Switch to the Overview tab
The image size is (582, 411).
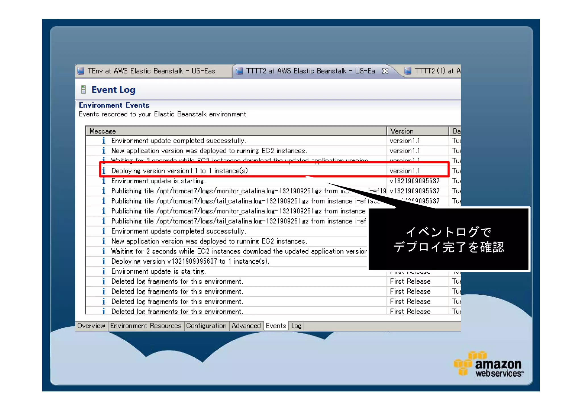pyautogui.click(x=91, y=326)
